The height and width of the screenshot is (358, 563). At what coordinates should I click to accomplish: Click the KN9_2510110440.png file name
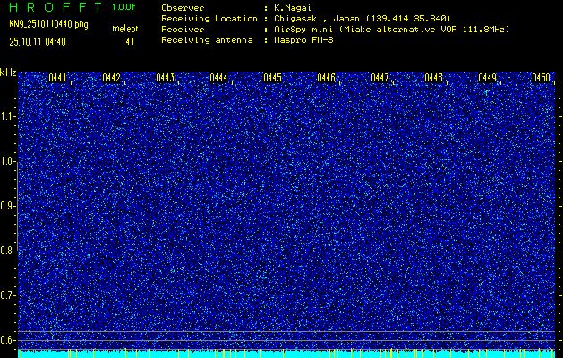pyautogui.click(x=48, y=24)
